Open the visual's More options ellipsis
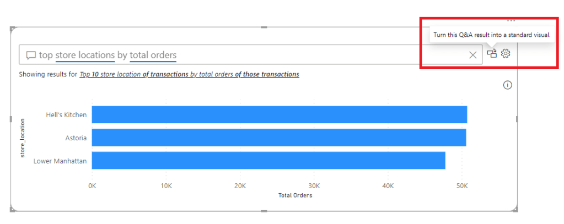This screenshot has width=564, height=224. pos(511,20)
